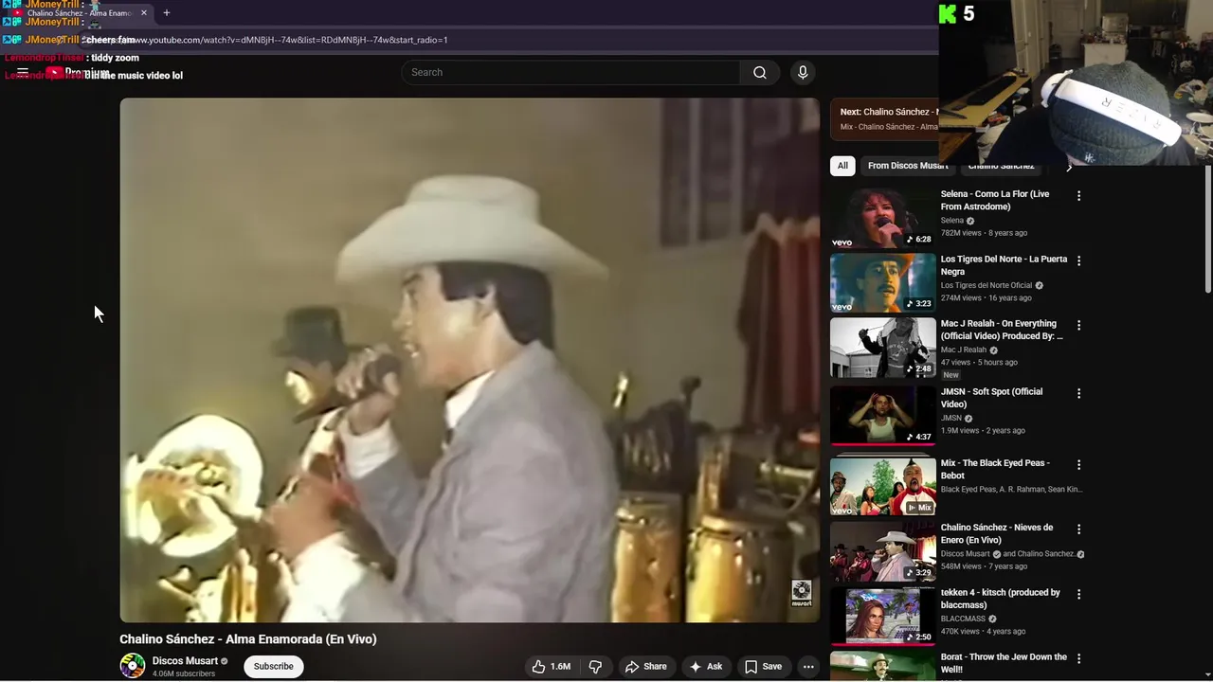Open options for Nieves de Enero video

tap(1078, 529)
